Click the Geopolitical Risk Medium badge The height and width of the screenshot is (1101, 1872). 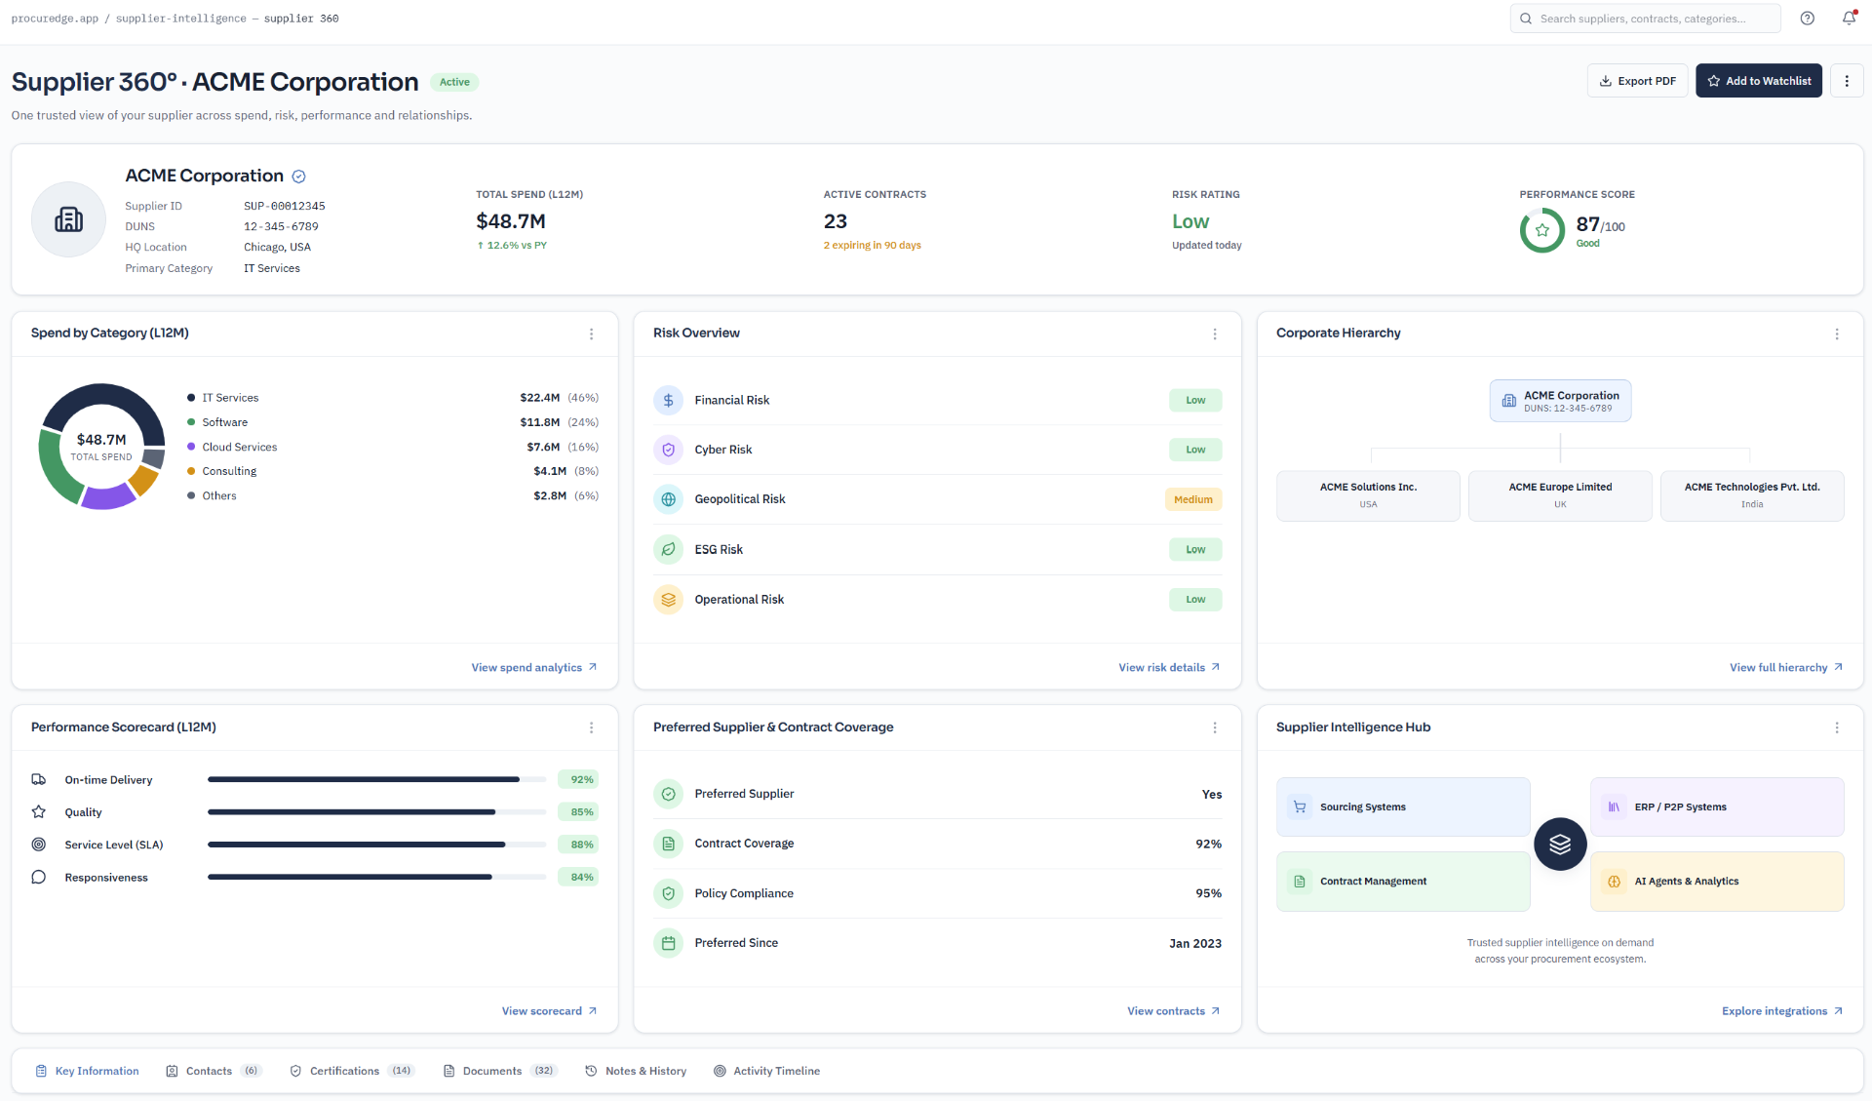tap(1193, 499)
